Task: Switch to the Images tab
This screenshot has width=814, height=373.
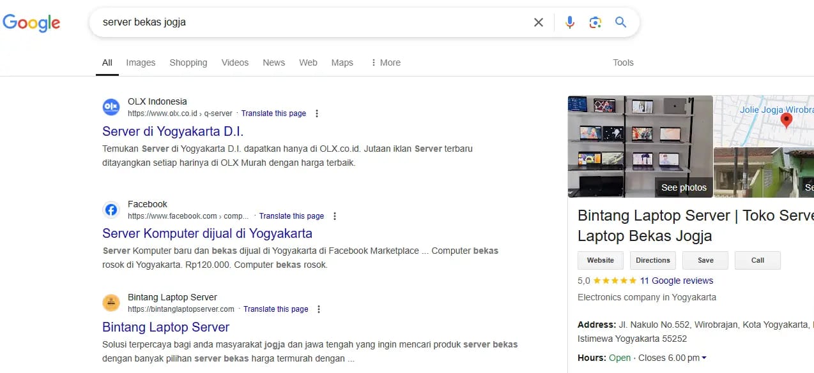Action: click(x=141, y=62)
